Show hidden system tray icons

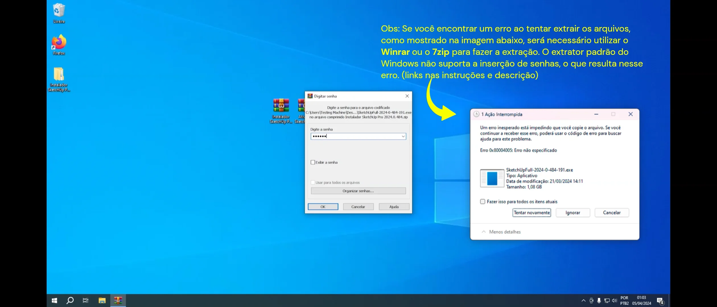point(584,300)
